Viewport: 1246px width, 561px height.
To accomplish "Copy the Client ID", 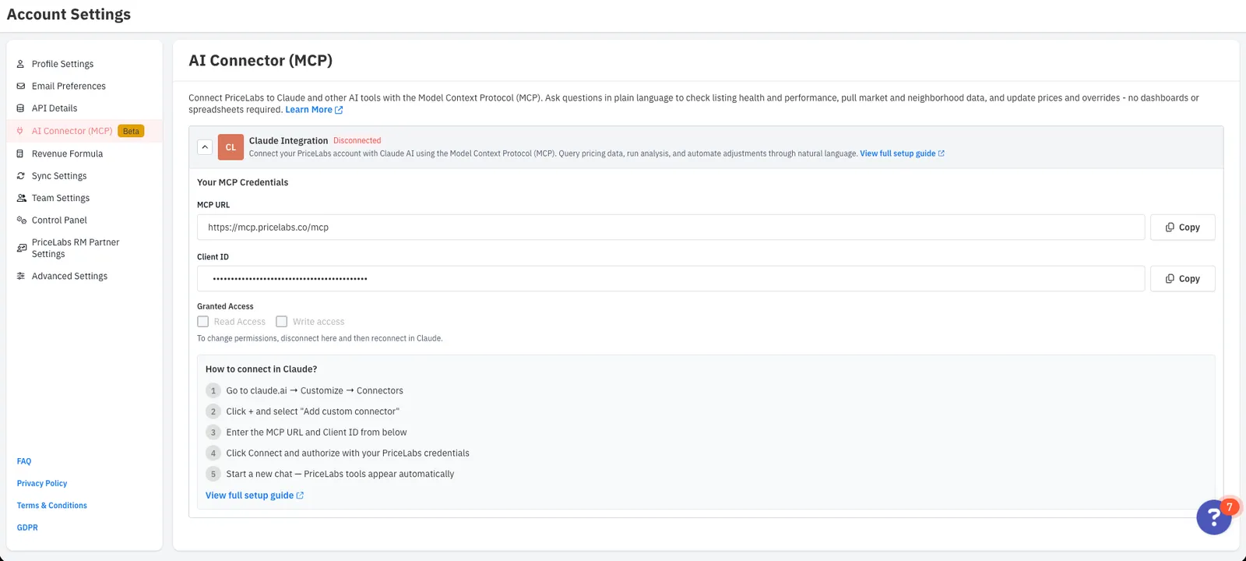I will coord(1182,279).
